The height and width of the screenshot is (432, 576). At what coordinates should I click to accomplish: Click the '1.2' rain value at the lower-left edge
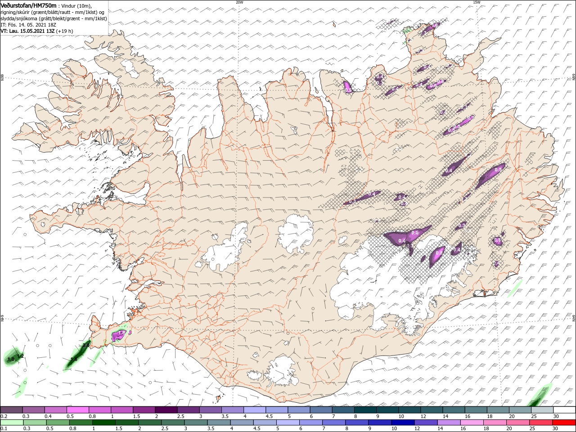click(20, 356)
